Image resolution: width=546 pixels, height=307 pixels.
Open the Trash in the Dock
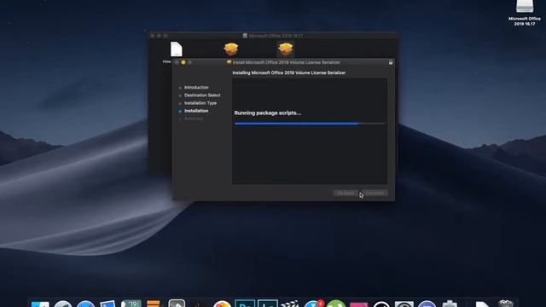coord(506,304)
